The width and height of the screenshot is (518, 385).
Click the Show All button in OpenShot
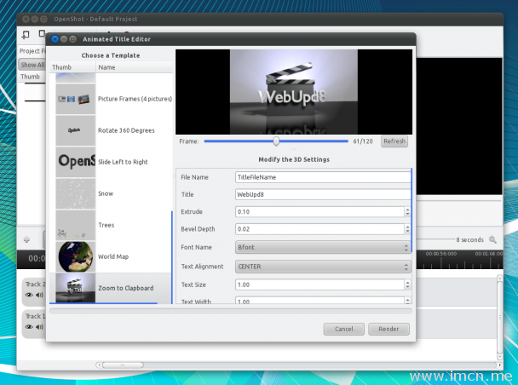pyautogui.click(x=32, y=65)
